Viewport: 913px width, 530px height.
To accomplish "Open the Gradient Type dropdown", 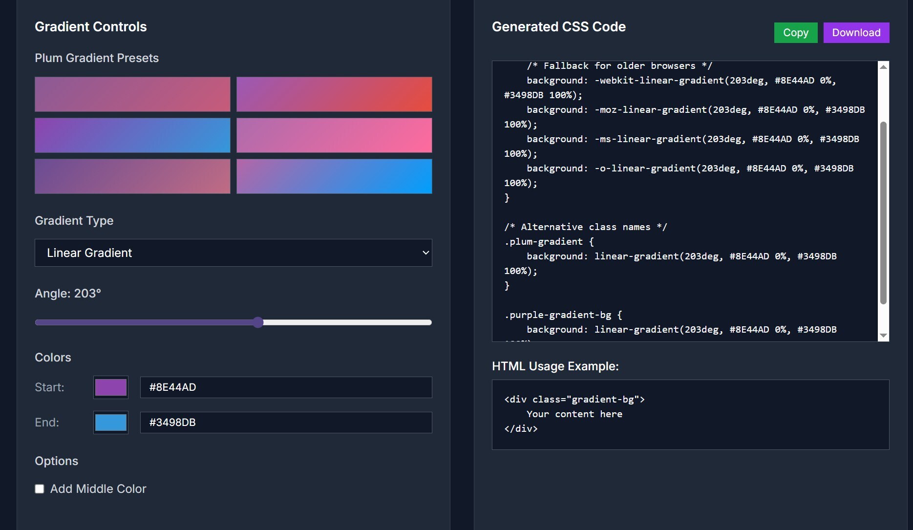I will point(233,253).
